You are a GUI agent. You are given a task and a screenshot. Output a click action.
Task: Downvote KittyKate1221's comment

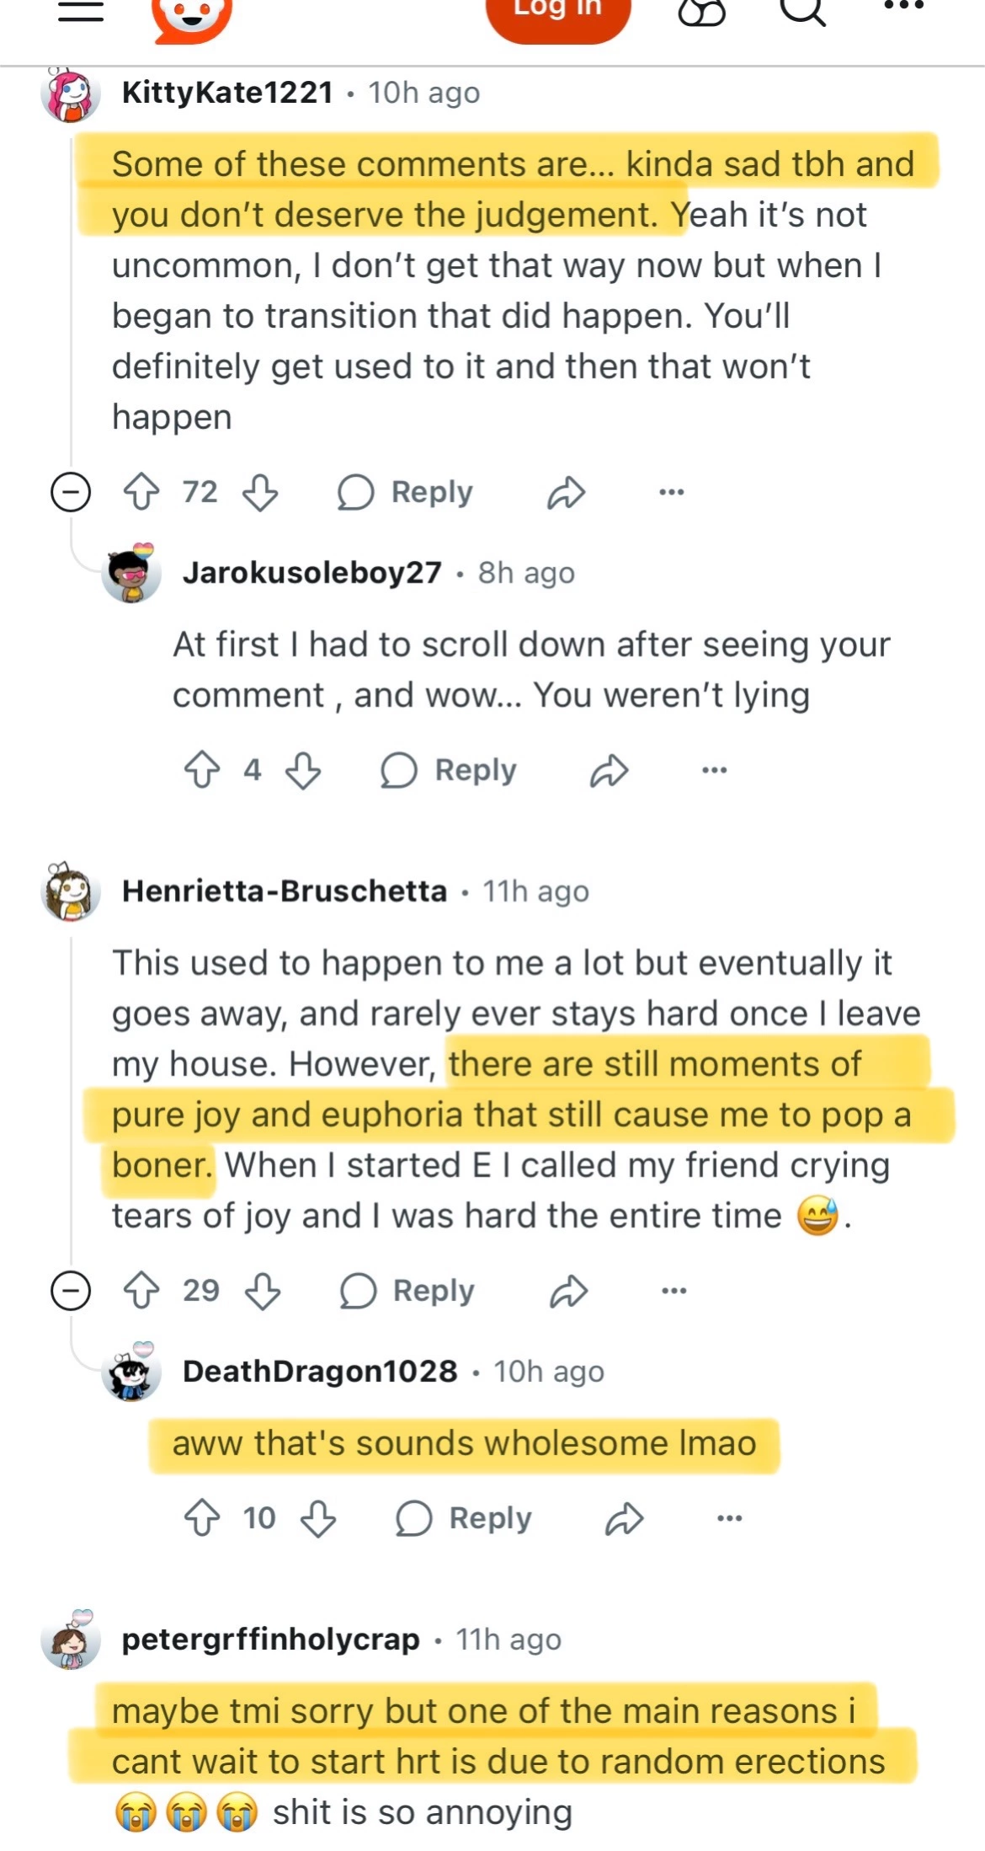260,492
